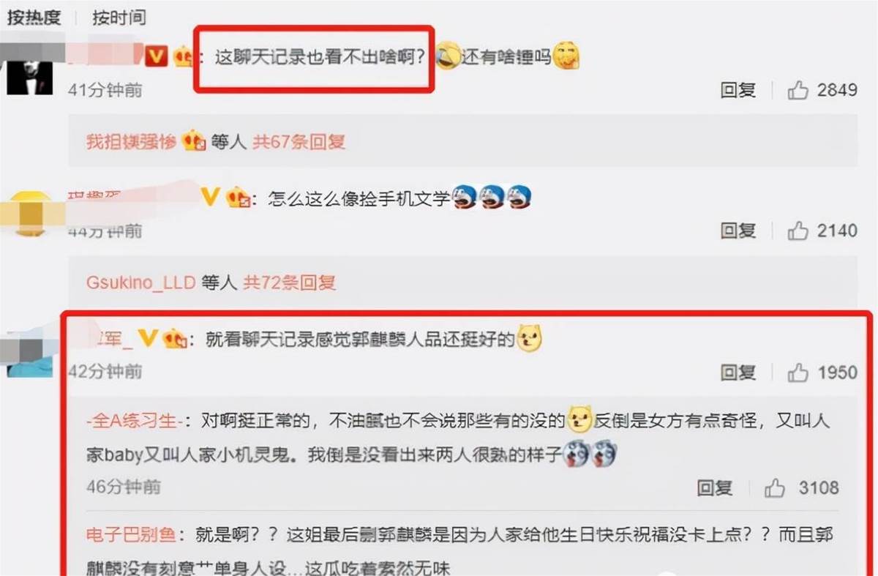This screenshot has height=576, width=878.
Task: Open 电子巴别鱼 user profile link
Action: tap(131, 535)
